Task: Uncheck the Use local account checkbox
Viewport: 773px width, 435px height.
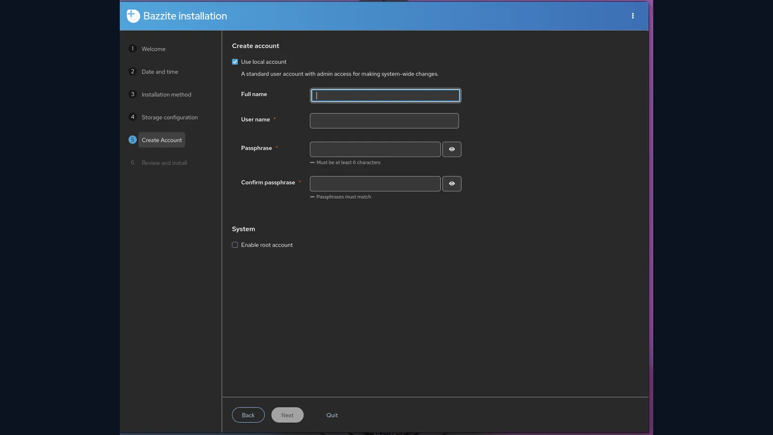Action: [235, 62]
